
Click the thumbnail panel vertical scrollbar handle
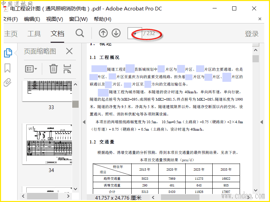(75, 104)
